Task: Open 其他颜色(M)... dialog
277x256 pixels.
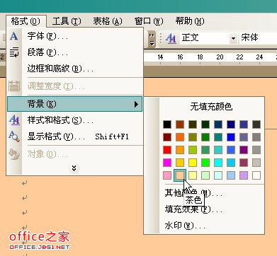Action: pyautogui.click(x=193, y=194)
